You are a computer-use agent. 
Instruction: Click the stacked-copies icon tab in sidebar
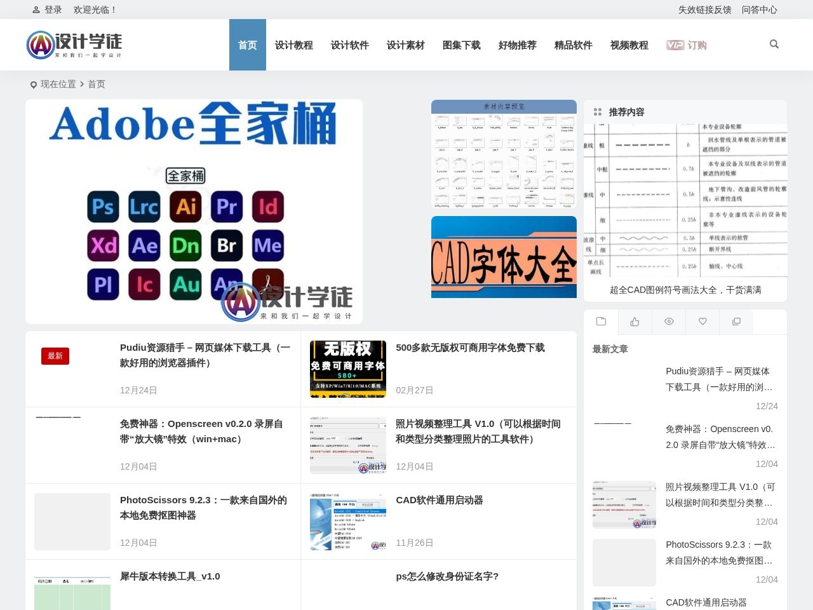(x=736, y=322)
